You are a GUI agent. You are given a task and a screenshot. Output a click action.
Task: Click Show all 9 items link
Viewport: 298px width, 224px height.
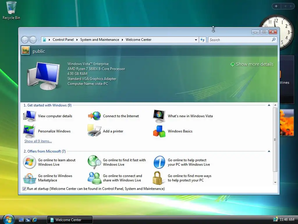tap(38, 141)
